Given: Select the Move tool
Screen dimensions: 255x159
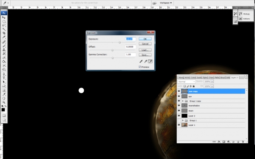Looking at the screenshot, I should (4, 17).
